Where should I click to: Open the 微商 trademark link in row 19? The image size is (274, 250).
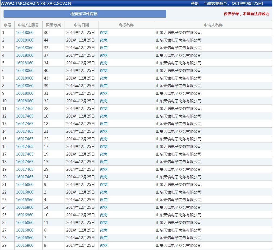[104, 169]
